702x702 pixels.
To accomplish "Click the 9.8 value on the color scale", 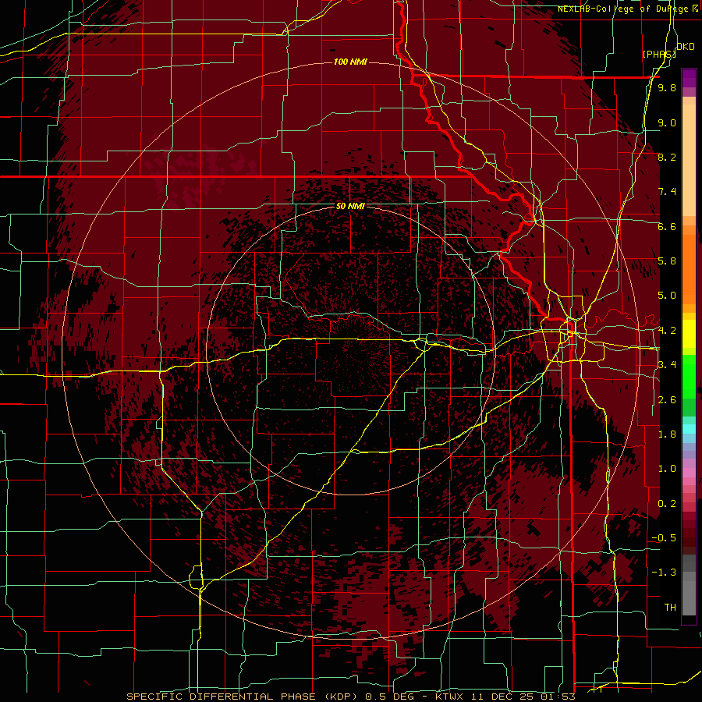I will (667, 88).
